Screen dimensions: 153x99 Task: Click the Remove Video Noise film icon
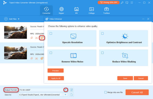(x=73, y=55)
